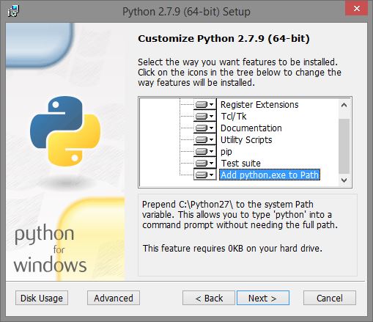Open the Utility Scripts feature drive icon
The height and width of the screenshot is (322, 373).
click(205, 140)
